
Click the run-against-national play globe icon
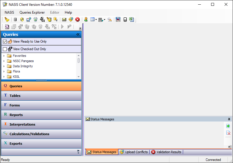click(x=69, y=27)
